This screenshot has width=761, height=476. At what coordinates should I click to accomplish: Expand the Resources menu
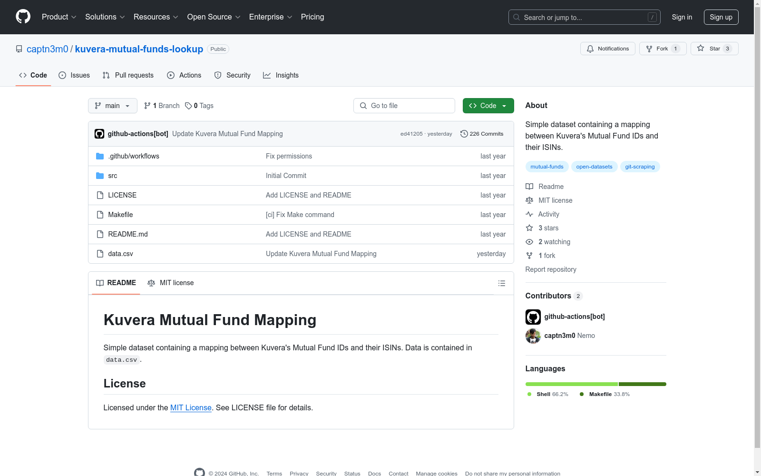[x=156, y=17]
